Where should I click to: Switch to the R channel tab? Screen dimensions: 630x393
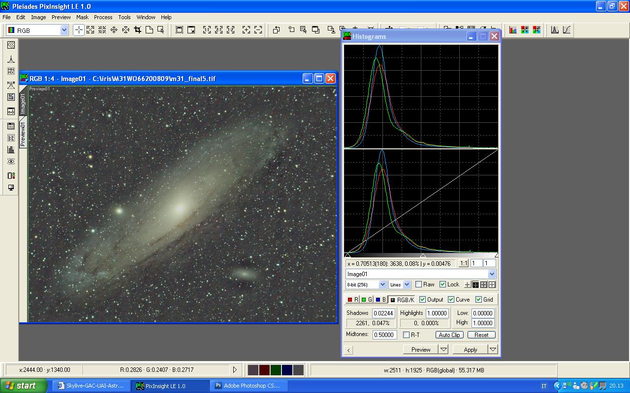pos(353,300)
